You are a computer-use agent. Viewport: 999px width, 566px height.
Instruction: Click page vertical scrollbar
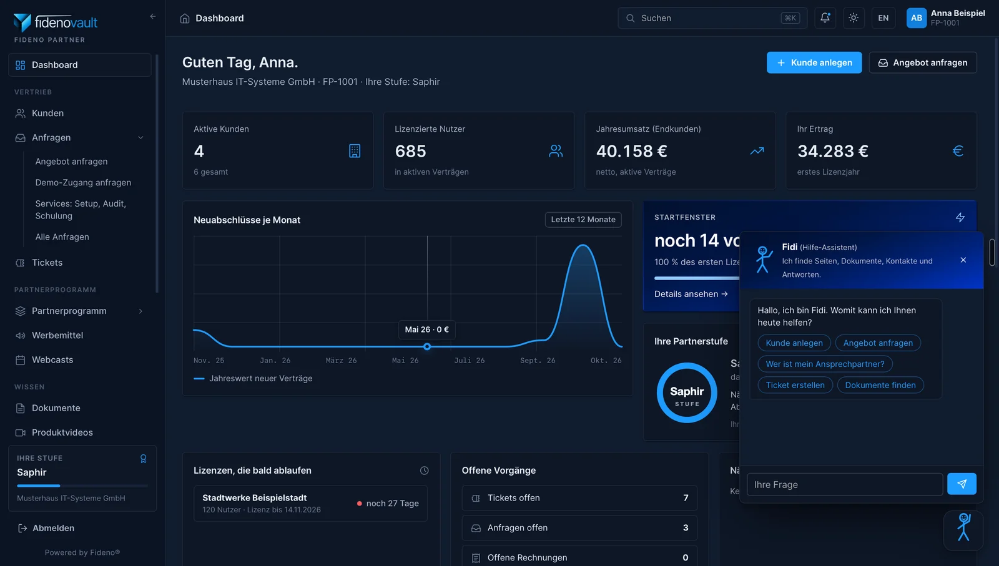click(993, 251)
